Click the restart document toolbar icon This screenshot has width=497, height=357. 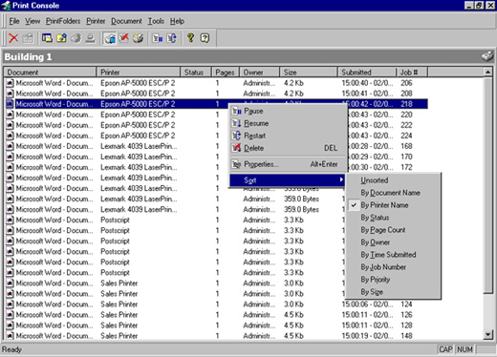[172, 38]
